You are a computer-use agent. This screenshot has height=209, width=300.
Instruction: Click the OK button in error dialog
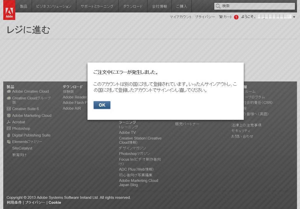(102, 105)
